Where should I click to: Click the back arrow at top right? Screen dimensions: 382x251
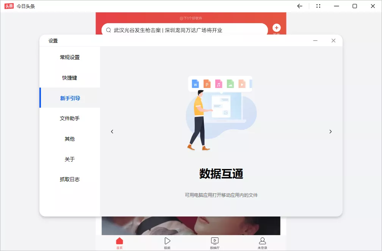tap(299, 6)
